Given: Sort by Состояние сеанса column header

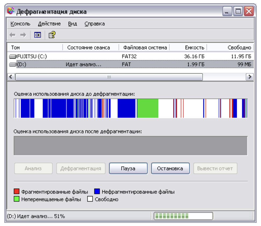Looking at the screenshot, I should click(91, 48).
